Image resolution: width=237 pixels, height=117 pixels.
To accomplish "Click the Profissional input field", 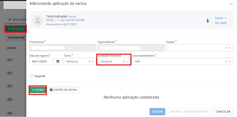I will tap(63, 48).
